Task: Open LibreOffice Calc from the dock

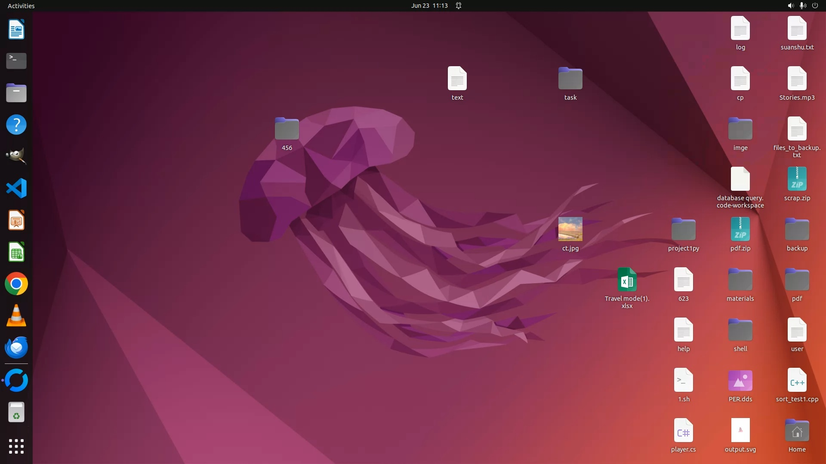Action: (x=16, y=252)
